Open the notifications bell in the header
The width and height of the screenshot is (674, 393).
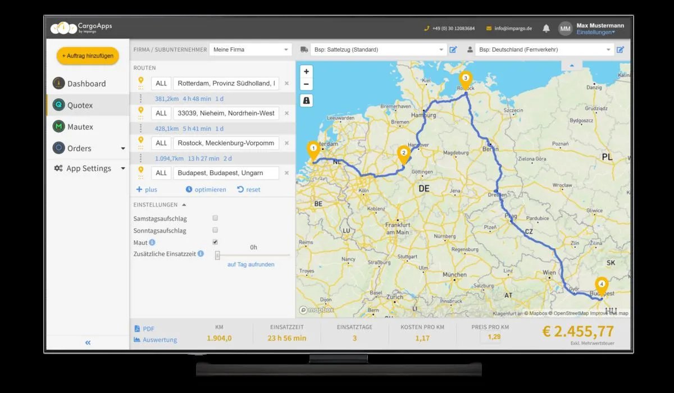click(545, 28)
